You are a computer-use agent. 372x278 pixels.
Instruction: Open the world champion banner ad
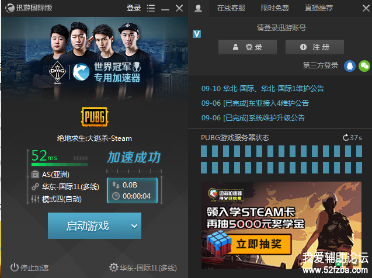click(x=95, y=58)
